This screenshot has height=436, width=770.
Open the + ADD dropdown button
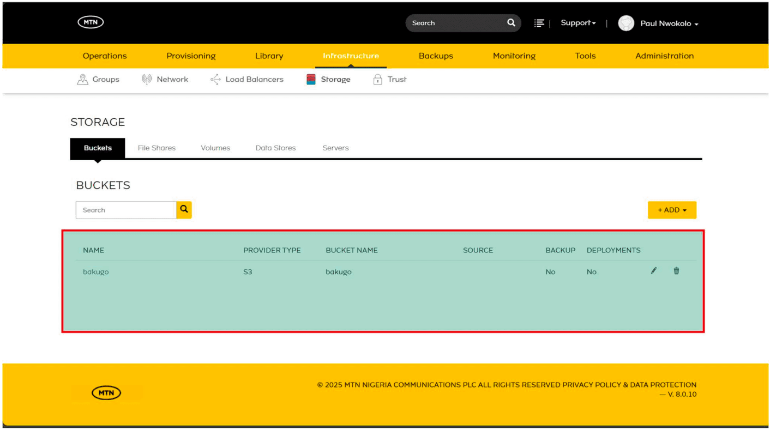[672, 210]
